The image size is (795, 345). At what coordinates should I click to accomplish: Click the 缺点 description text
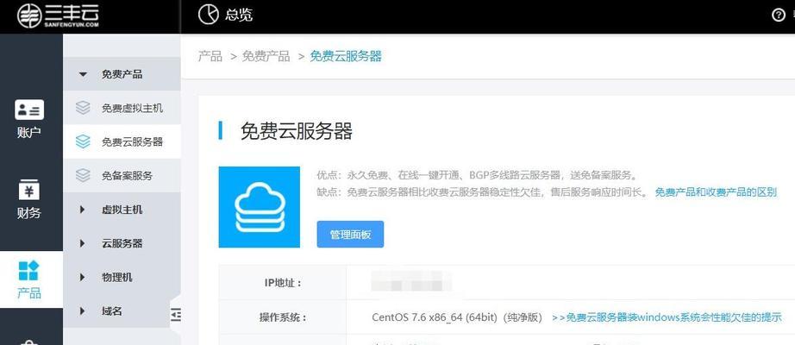(483, 192)
